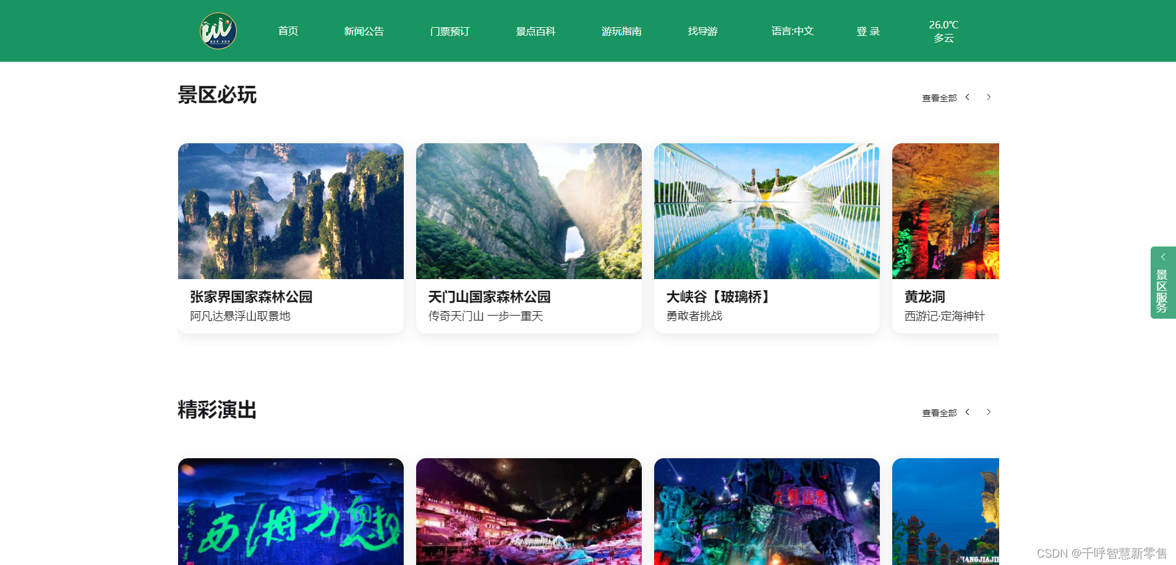The width and height of the screenshot is (1176, 565).
Task: Select 景点百科 in the top navigation
Action: [x=536, y=31]
